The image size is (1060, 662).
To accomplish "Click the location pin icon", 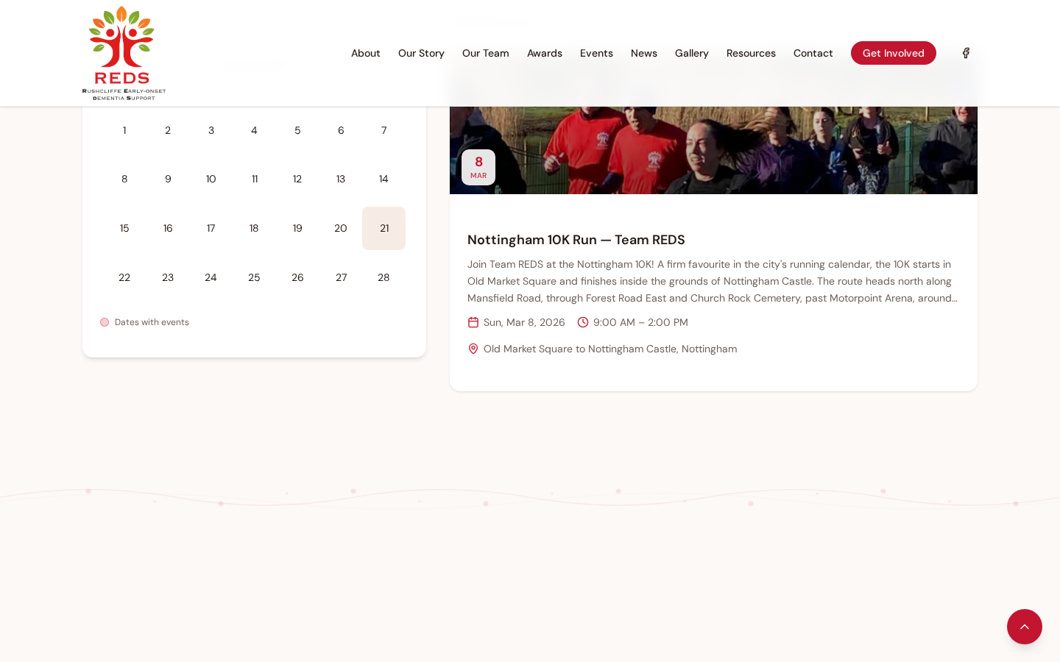I will 473,349.
